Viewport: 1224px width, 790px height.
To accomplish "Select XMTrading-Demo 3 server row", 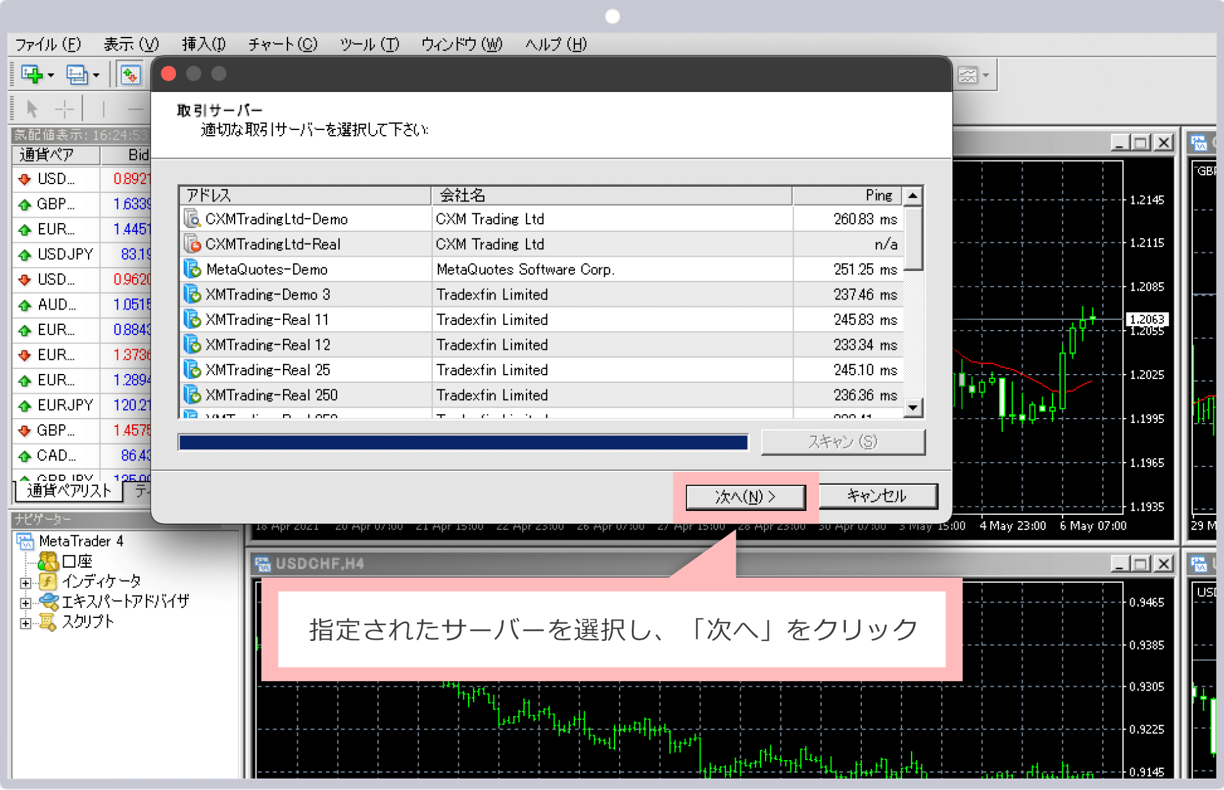I will [541, 294].
